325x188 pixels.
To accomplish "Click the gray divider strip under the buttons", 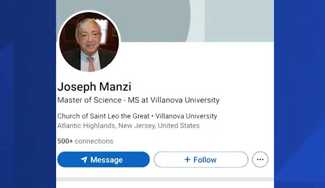I will click(165, 179).
